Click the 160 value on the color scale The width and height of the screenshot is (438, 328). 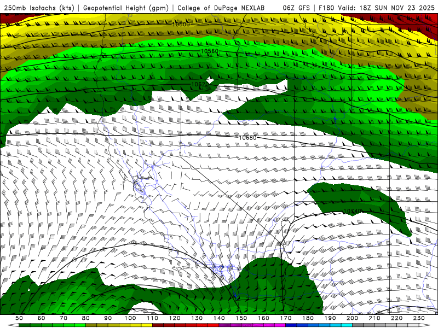tap(263, 318)
